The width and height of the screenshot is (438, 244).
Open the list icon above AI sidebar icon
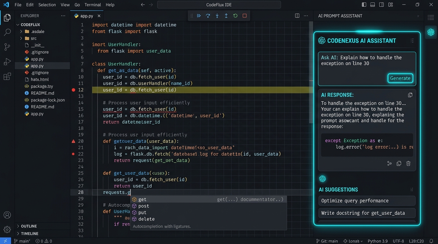[431, 17]
